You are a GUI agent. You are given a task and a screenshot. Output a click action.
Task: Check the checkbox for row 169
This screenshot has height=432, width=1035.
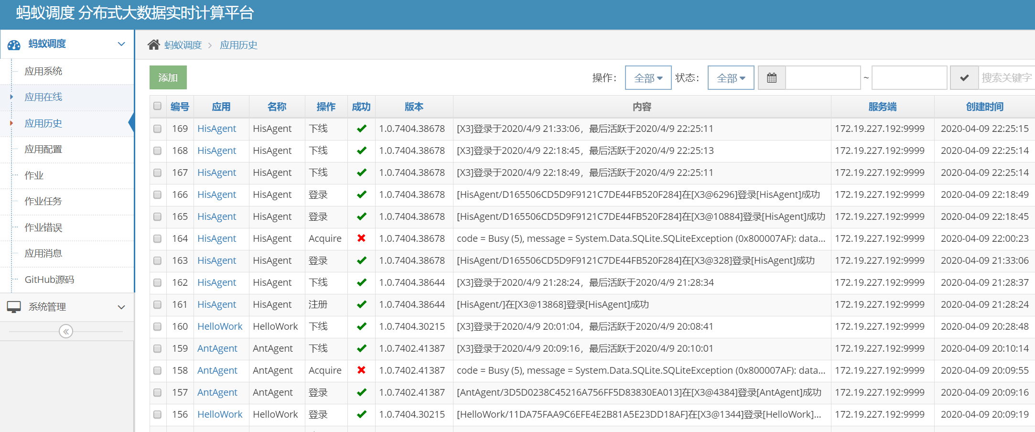pyautogui.click(x=157, y=129)
